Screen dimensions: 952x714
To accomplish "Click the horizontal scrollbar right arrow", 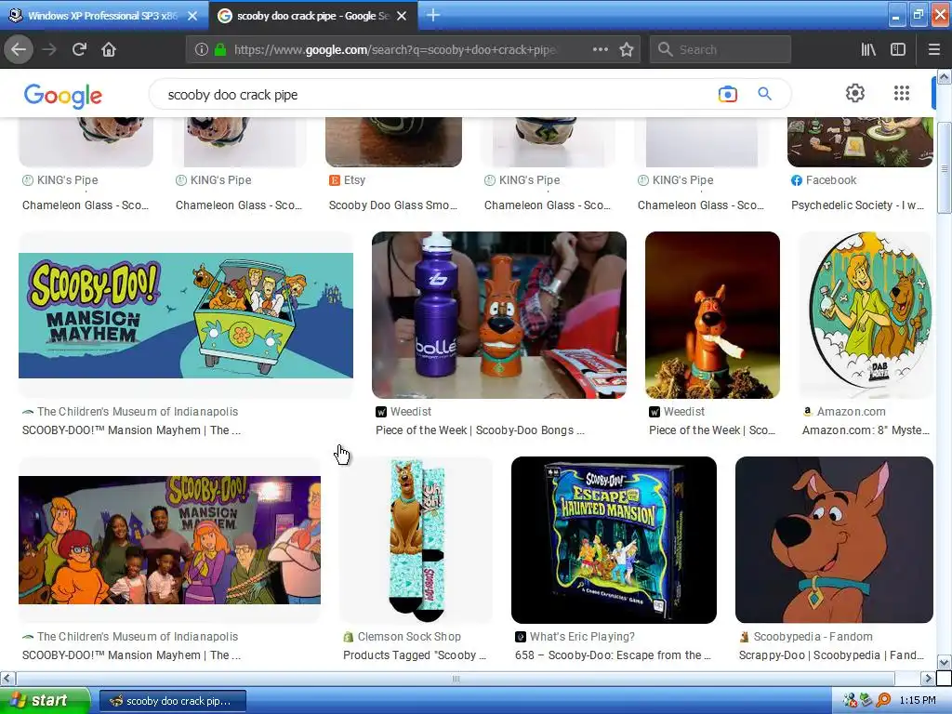I will pyautogui.click(x=928, y=678).
